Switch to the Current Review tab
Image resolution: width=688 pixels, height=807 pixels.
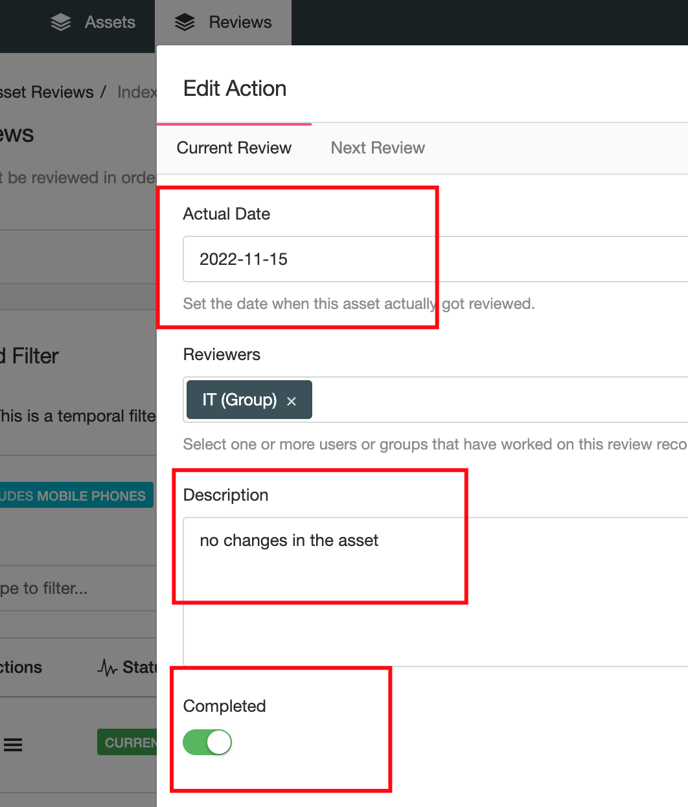coord(234,148)
